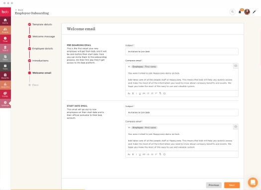
Task: Open the chat support bubble
Action: 253,182
